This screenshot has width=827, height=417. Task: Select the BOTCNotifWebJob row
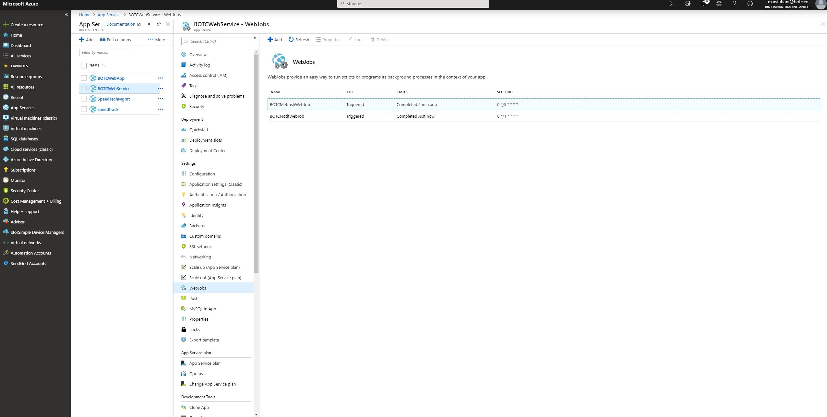287,116
